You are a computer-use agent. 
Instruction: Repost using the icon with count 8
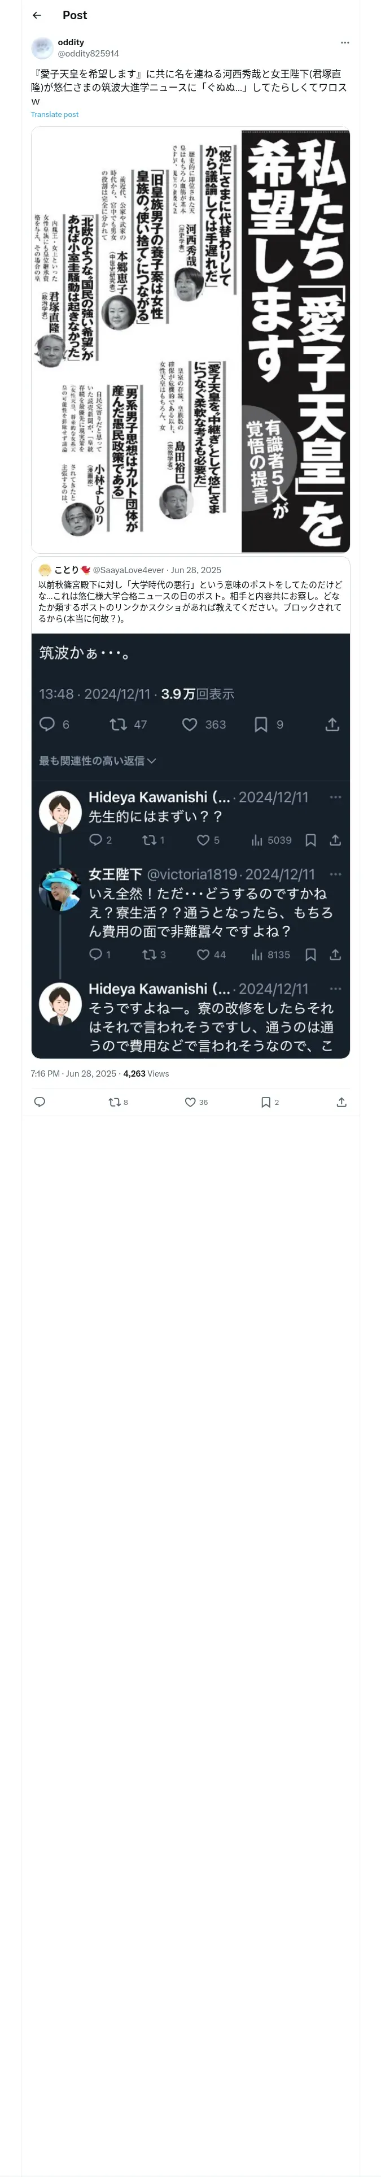pos(119,1102)
